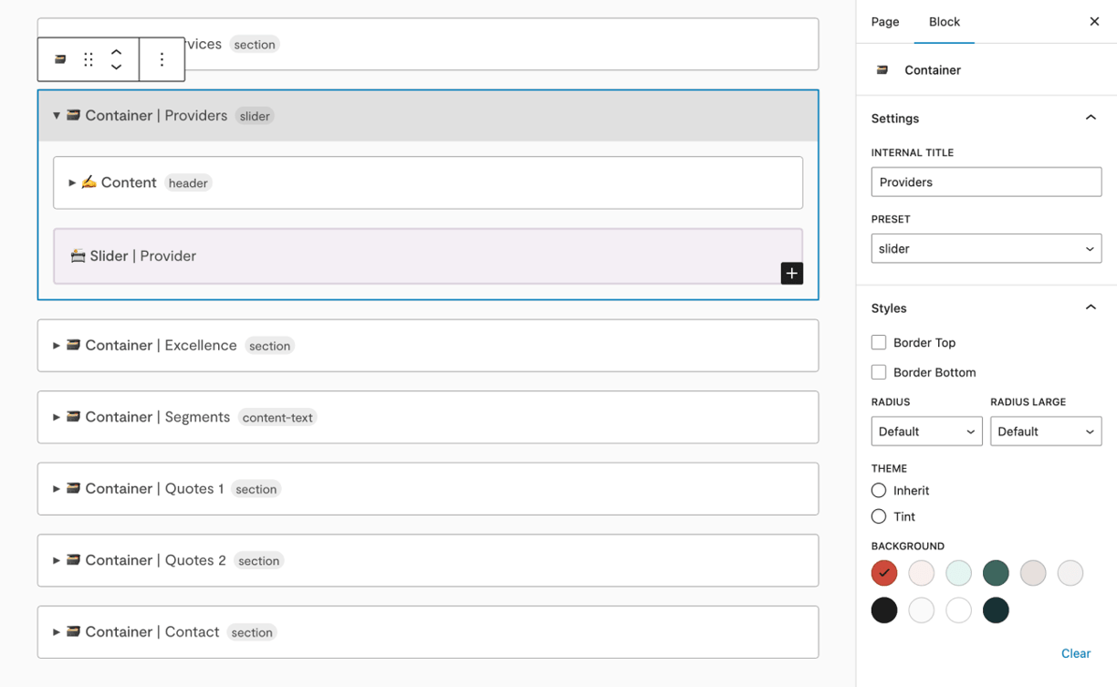
Task: Expand the Container | Quotes 2 triangle
Action: pyautogui.click(x=57, y=560)
